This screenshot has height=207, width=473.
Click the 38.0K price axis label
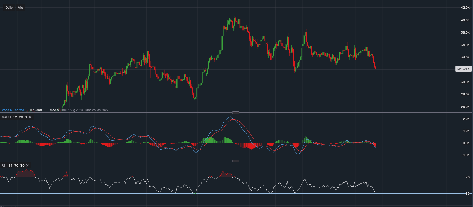pos(465,32)
